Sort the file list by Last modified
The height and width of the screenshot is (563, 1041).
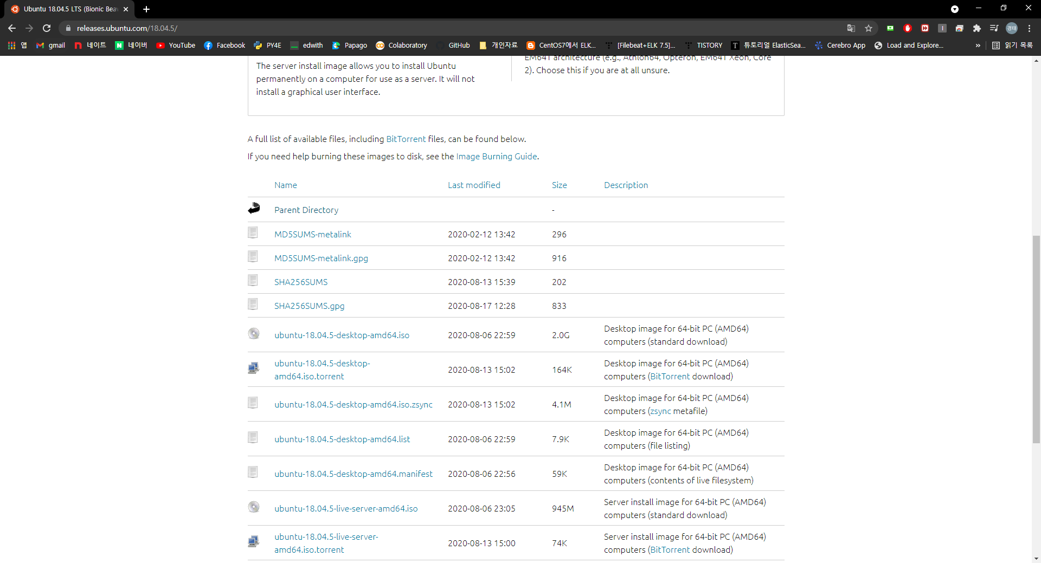(474, 185)
